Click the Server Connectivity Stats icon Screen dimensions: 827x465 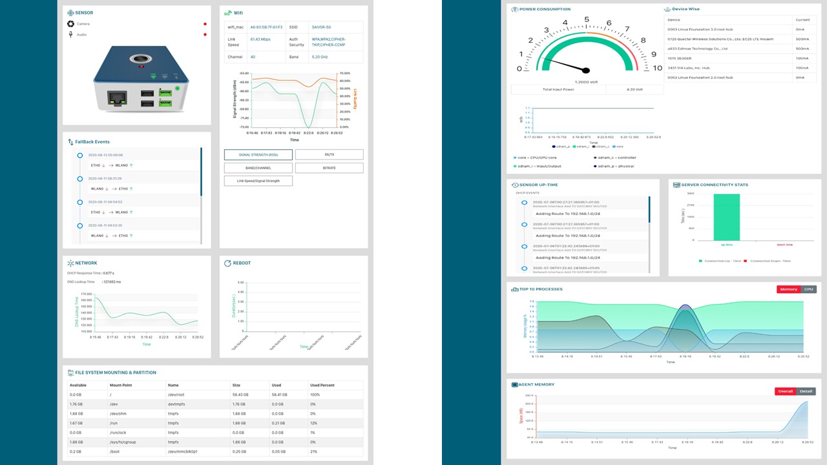click(x=676, y=185)
